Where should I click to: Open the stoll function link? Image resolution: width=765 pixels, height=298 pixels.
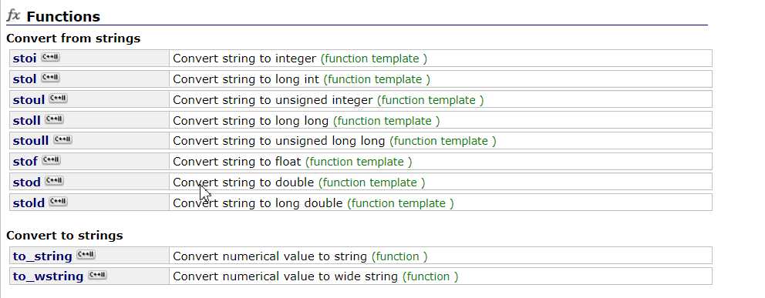pos(26,120)
